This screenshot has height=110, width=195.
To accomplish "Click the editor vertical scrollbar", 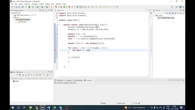I will pyautogui.click(x=149, y=44).
